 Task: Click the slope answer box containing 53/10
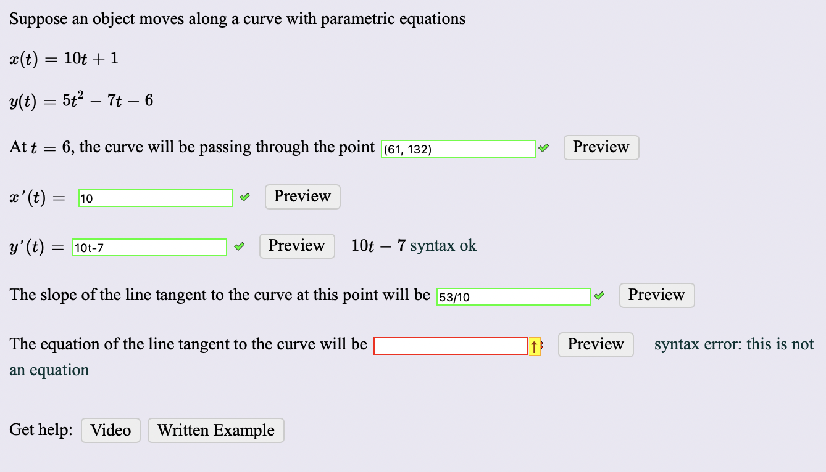pos(513,296)
